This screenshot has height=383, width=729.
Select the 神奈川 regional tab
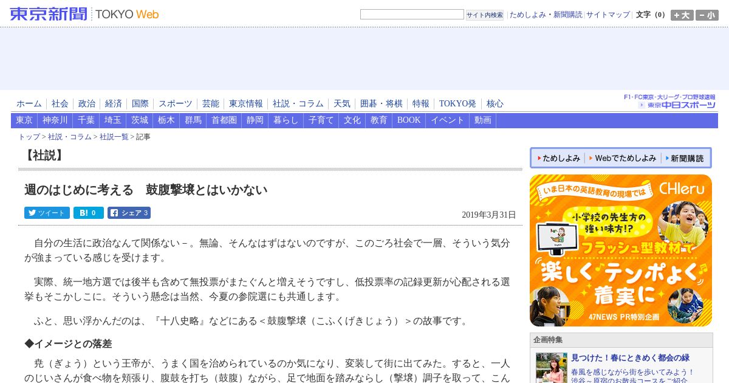pyautogui.click(x=55, y=120)
